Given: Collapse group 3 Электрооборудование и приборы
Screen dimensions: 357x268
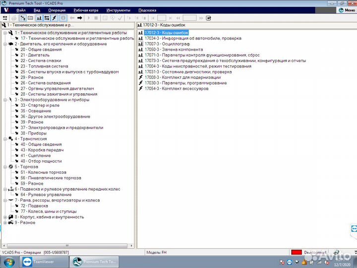Looking at the screenshot, I should [5, 100].
